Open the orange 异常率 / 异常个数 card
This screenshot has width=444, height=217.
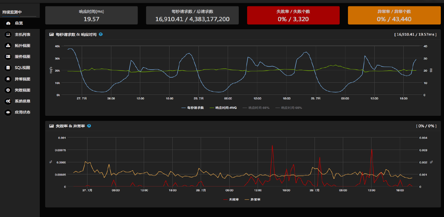point(394,15)
